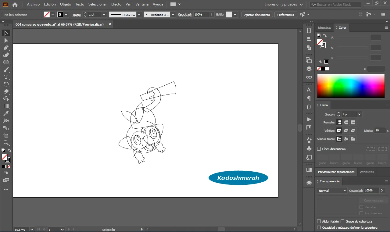Viewport: 390px width, 232px height.
Task: Open the fill color dropdown in control bar
Action: coord(53,15)
